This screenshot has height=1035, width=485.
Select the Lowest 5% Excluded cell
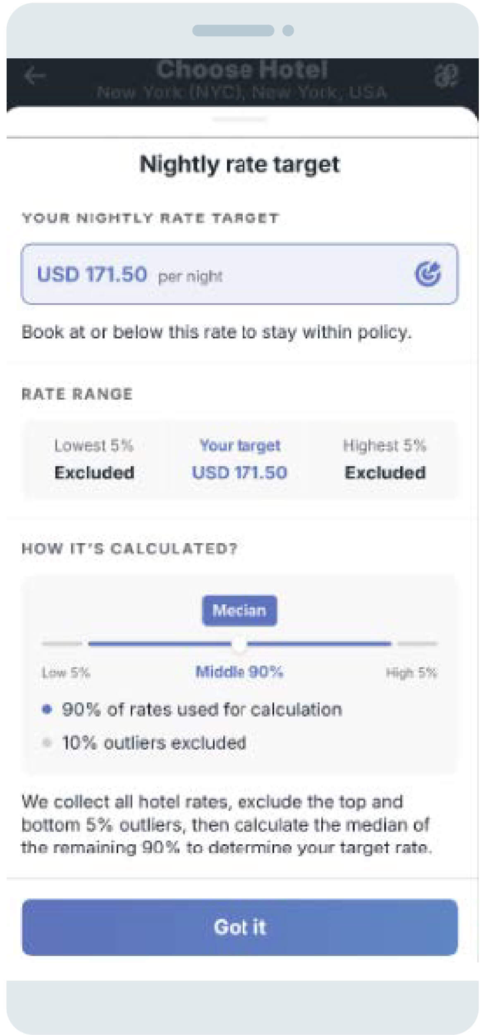(x=94, y=460)
